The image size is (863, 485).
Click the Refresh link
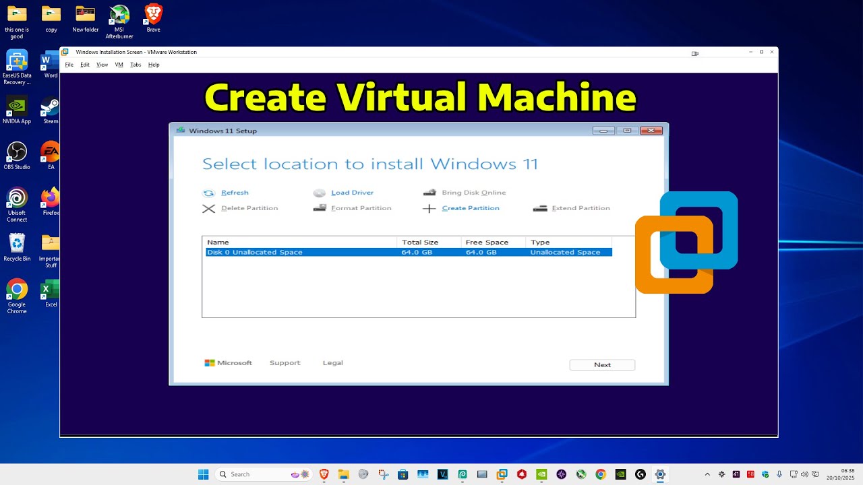[235, 193]
